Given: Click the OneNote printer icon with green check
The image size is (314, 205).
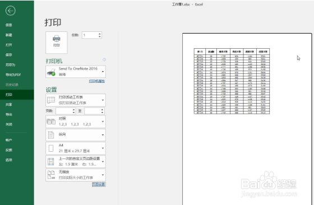Looking at the screenshot, I should pos(51,72).
